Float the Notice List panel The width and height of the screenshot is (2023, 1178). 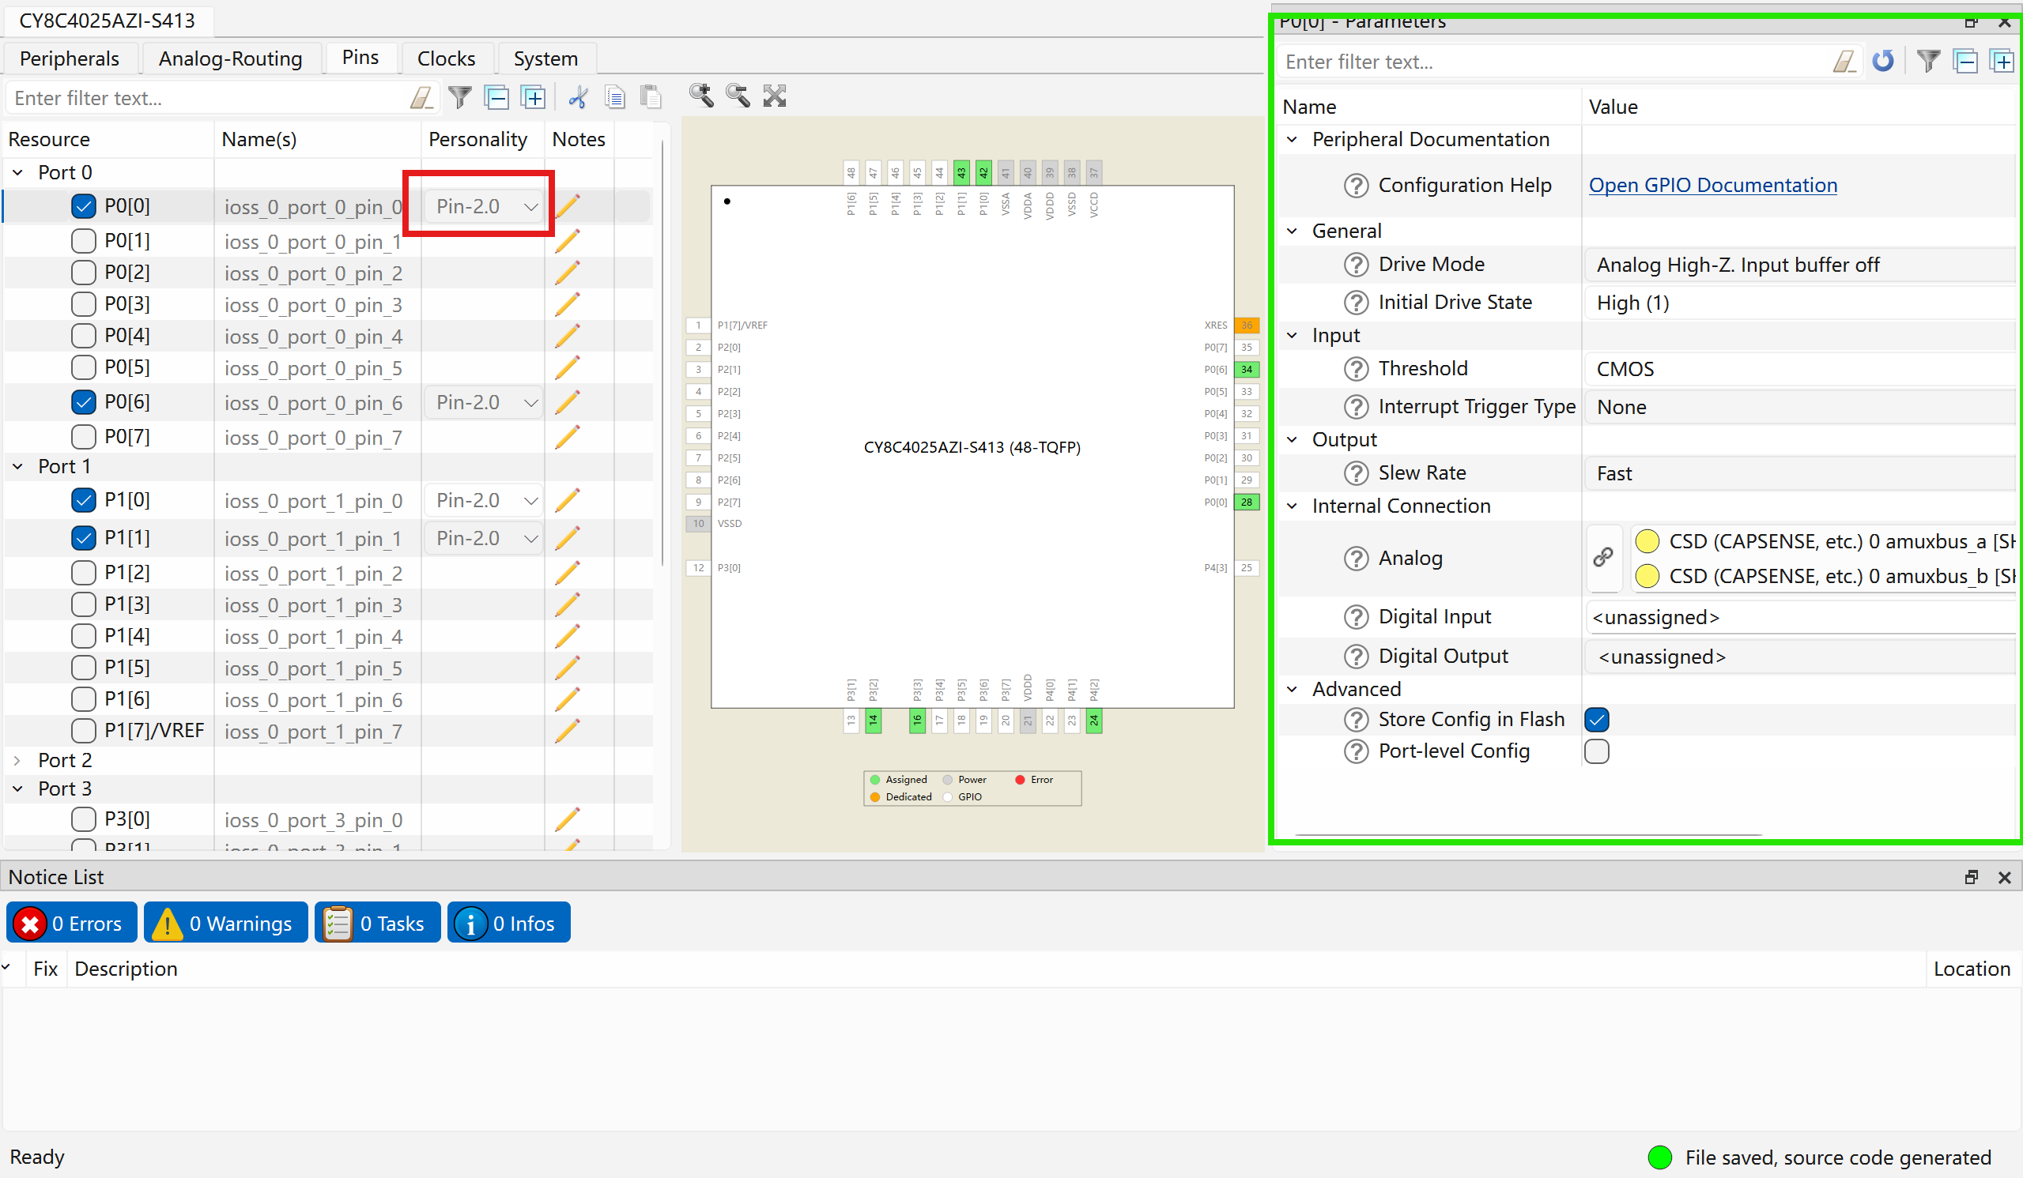pyautogui.click(x=1971, y=877)
